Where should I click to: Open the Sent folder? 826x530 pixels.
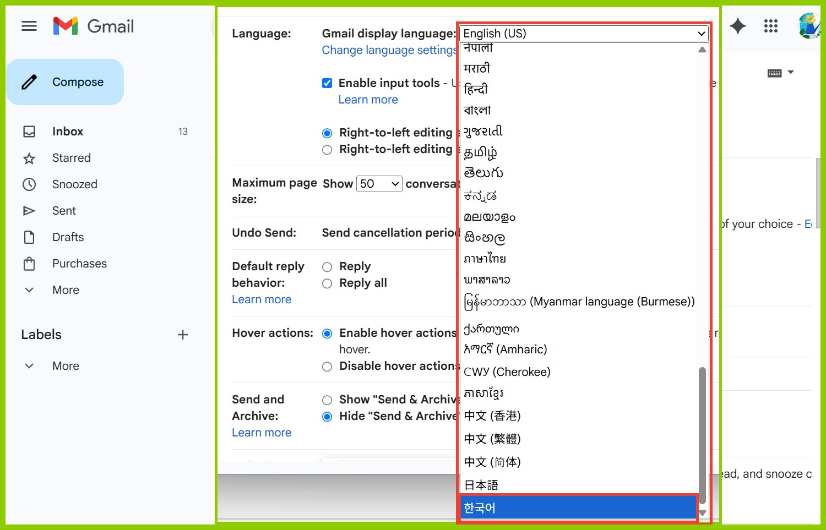pyautogui.click(x=64, y=211)
